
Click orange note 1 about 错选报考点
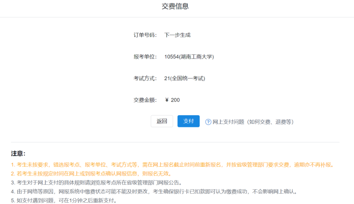click(172, 165)
